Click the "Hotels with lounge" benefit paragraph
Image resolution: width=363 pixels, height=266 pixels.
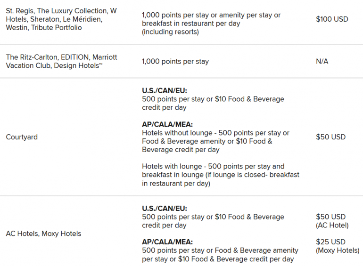(220, 175)
